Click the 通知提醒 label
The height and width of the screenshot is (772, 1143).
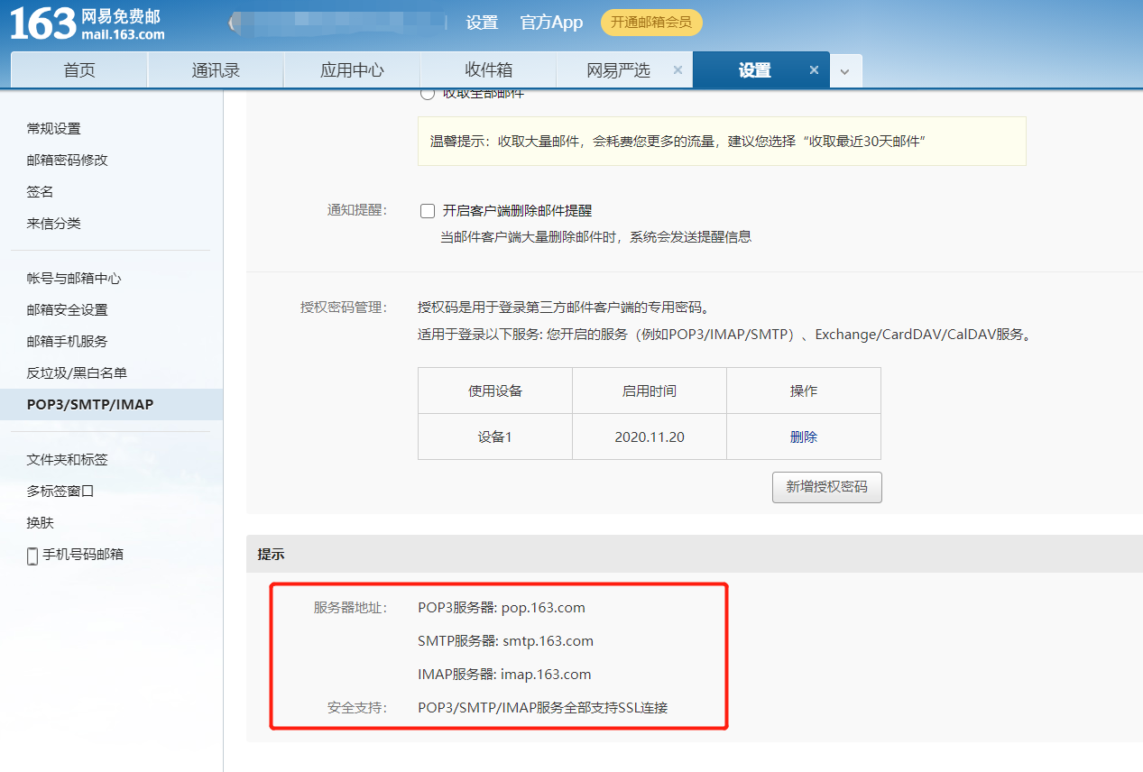click(356, 210)
